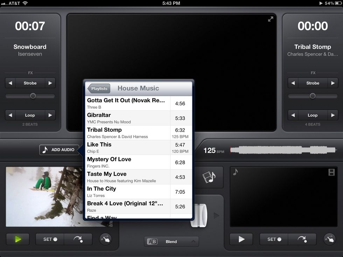Toggle Loop on the Snowboard deck

pos(30,115)
